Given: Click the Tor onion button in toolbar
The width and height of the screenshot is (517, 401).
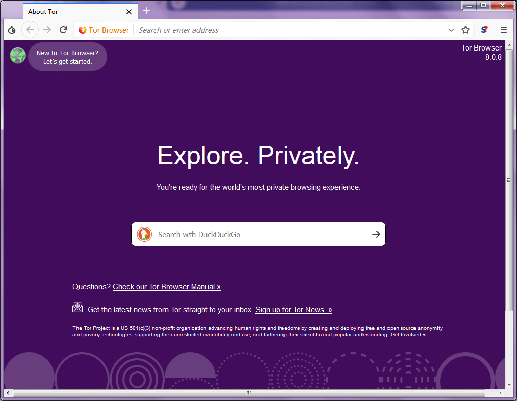Looking at the screenshot, I should 12,30.
